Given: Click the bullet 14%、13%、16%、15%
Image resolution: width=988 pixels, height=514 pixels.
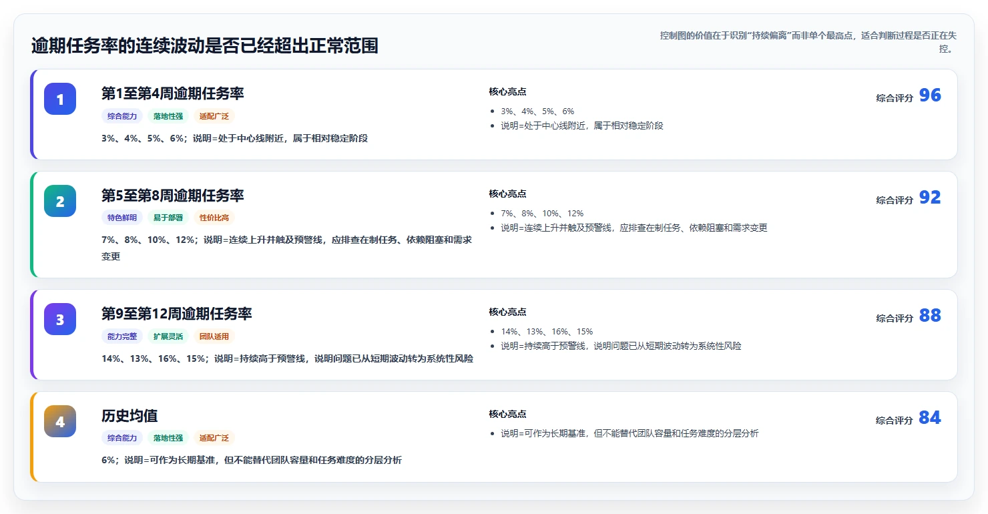Looking at the screenshot, I should pyautogui.click(x=547, y=332).
